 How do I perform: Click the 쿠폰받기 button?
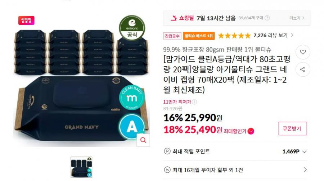pyautogui.click(x=293, y=129)
